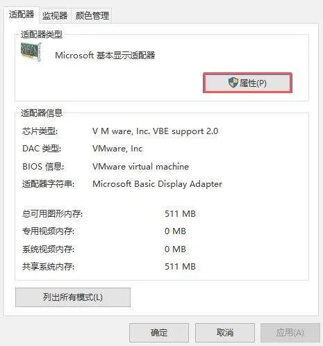Open adapter 属性(P) button label
323x346 pixels.
(x=253, y=83)
